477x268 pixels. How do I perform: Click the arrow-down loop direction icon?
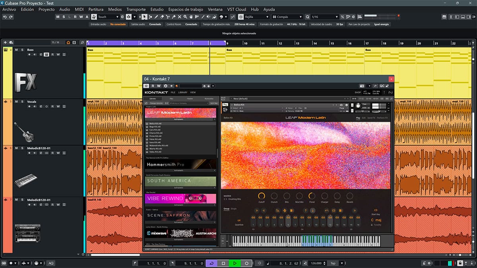(313, 210)
